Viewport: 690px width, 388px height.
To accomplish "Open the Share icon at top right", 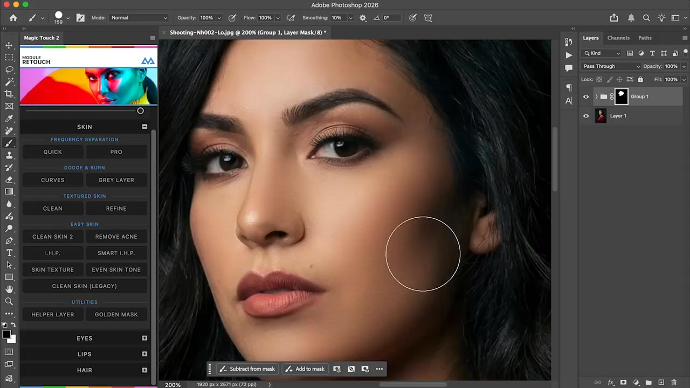I will pos(614,18).
